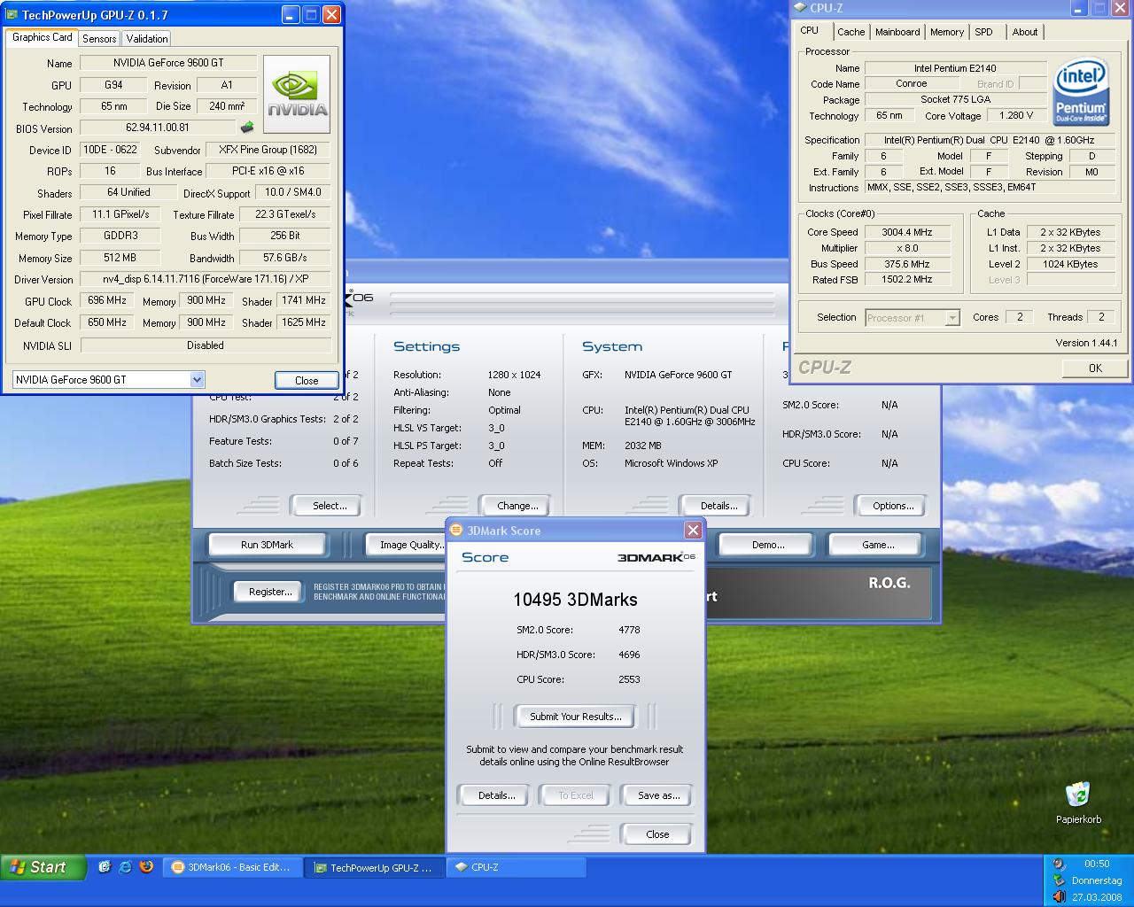
Task: Switch to 3DMark06 taskbar item
Action: [x=232, y=867]
